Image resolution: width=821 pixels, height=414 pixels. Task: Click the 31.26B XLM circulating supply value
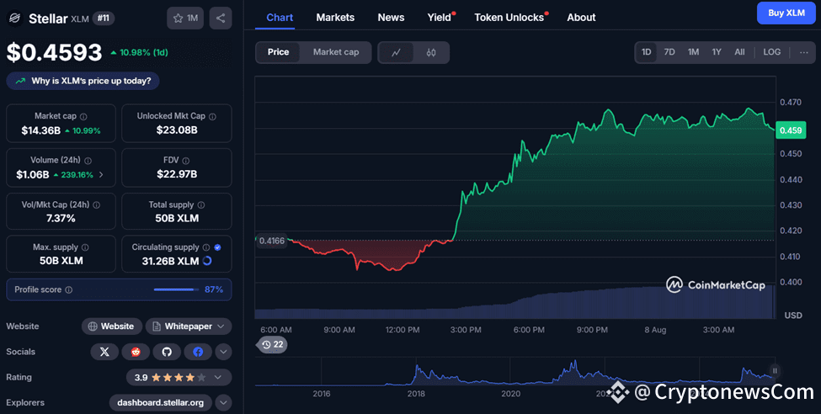click(170, 261)
